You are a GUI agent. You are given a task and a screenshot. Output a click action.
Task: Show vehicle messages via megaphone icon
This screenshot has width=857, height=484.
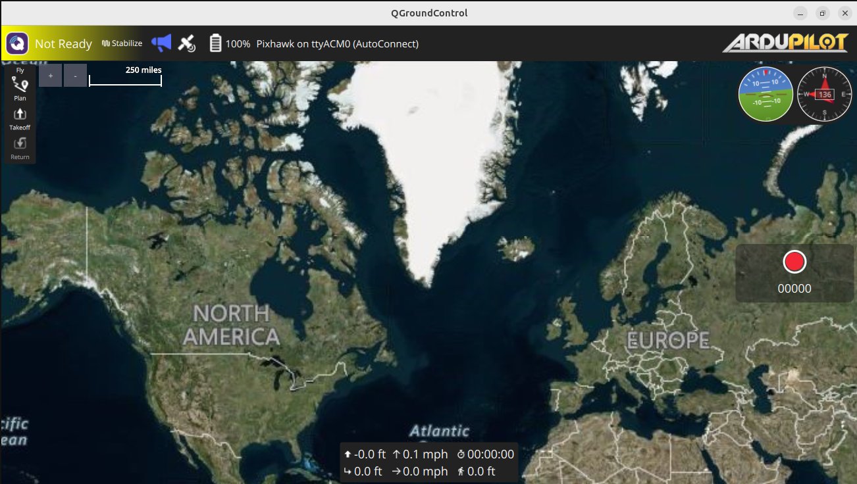(x=161, y=43)
